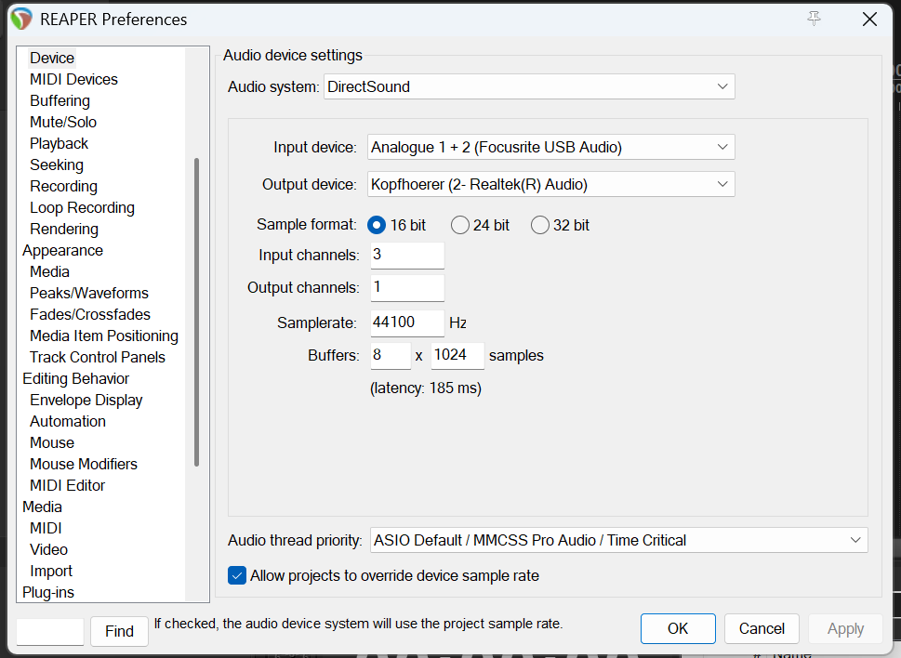This screenshot has width=901, height=658.
Task: Select Device in preferences tree
Action: (x=52, y=58)
